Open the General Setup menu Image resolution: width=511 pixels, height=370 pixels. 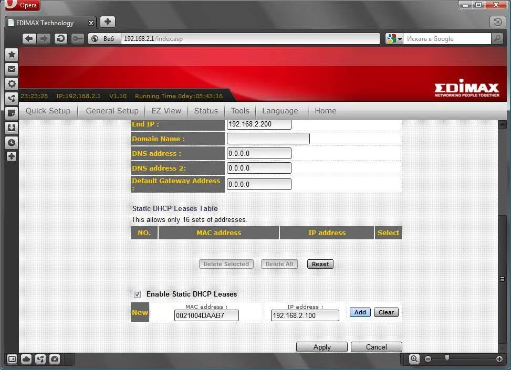tap(112, 111)
